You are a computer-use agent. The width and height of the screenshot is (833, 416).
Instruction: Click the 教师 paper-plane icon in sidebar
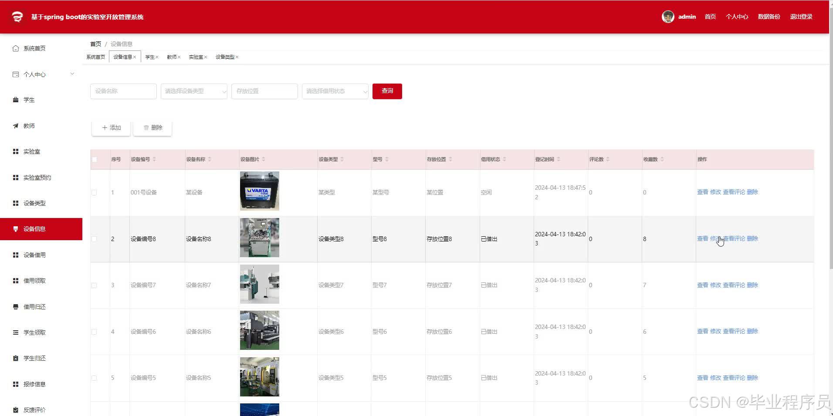[16, 126]
